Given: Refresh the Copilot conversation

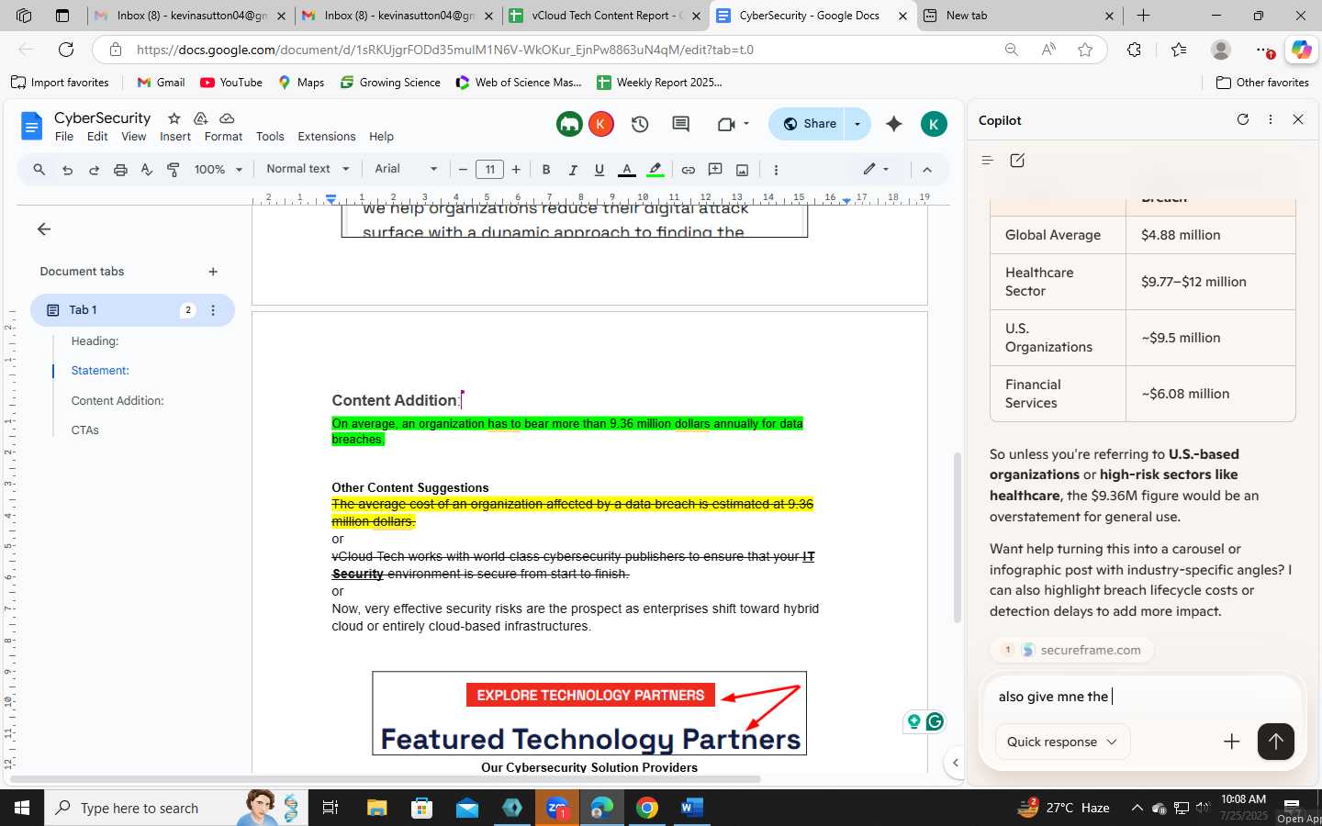Looking at the screenshot, I should 1243,119.
